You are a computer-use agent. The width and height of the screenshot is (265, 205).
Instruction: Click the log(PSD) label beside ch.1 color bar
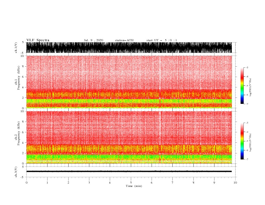pyautogui.click(x=251, y=87)
